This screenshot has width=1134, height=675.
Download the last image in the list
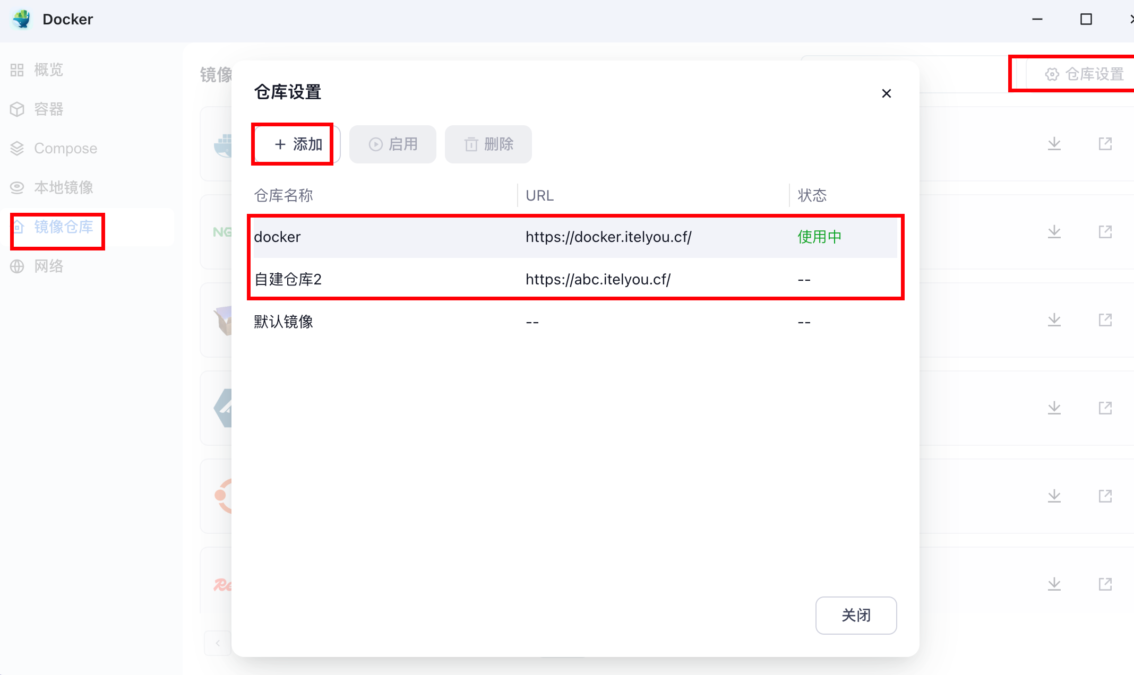pos(1054,584)
